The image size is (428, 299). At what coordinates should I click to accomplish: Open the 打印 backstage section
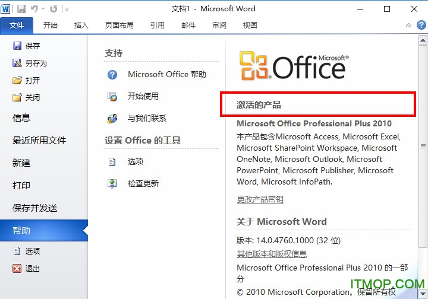coord(21,186)
